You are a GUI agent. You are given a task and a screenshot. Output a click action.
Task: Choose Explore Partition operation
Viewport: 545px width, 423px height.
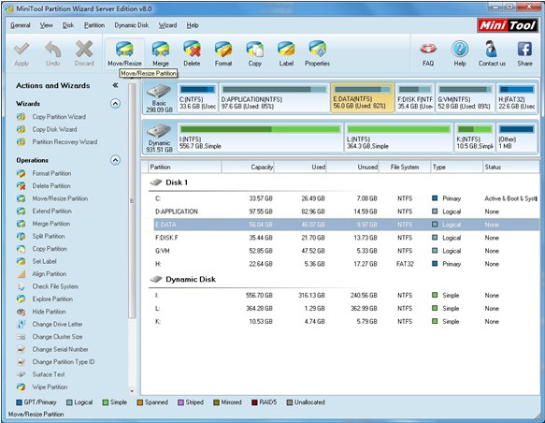[x=52, y=299]
